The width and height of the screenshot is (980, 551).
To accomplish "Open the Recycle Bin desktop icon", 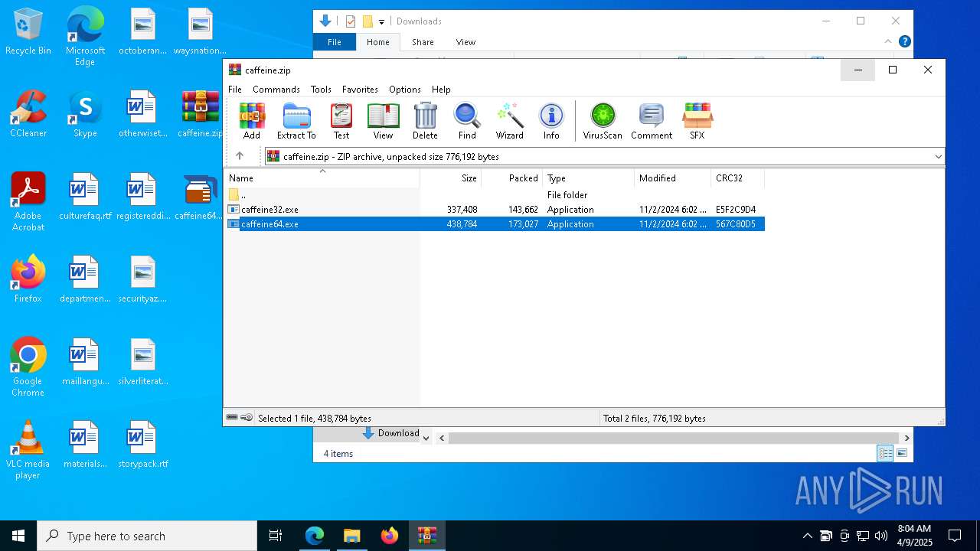I will coord(28,32).
